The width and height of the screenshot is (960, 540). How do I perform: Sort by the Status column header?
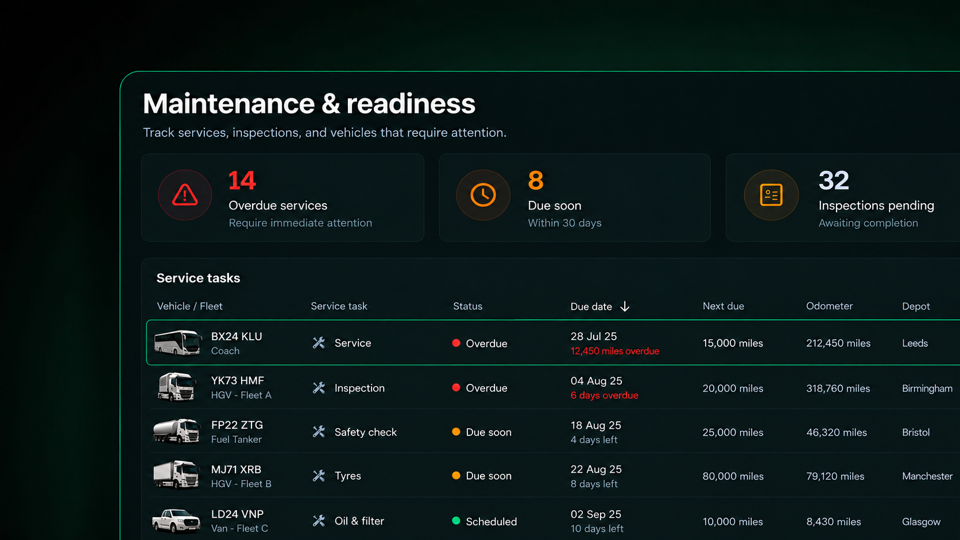(467, 306)
